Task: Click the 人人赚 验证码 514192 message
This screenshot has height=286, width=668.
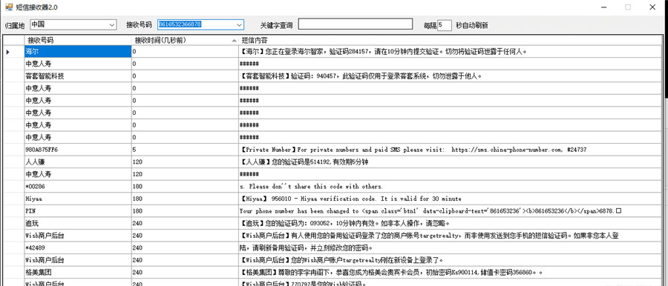Action: [450, 162]
